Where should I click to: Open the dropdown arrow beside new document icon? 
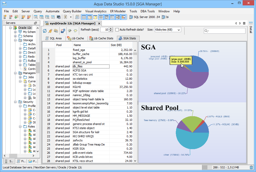(x=71, y=17)
